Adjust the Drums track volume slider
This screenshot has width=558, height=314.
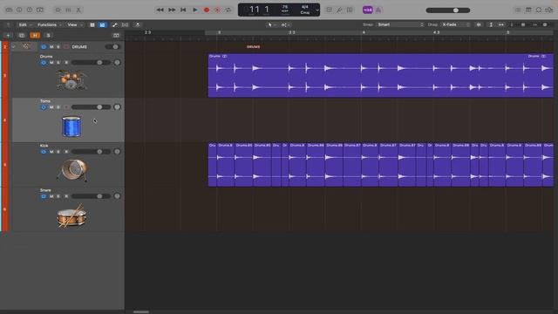tap(91, 63)
